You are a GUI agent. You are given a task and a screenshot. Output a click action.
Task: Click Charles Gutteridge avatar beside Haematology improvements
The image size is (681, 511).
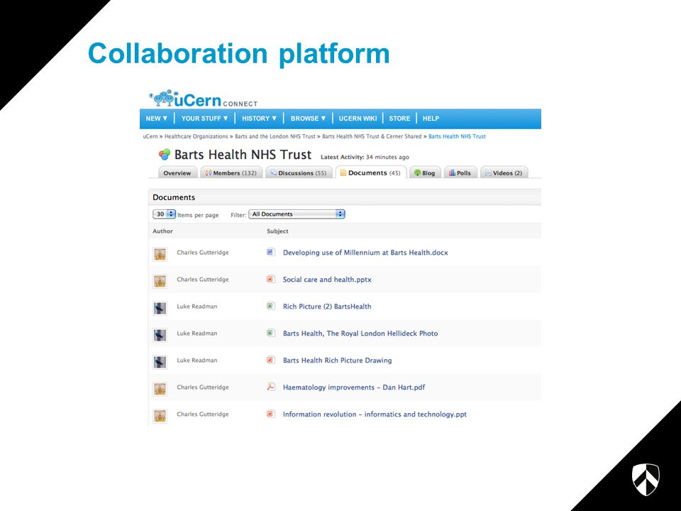click(x=160, y=389)
